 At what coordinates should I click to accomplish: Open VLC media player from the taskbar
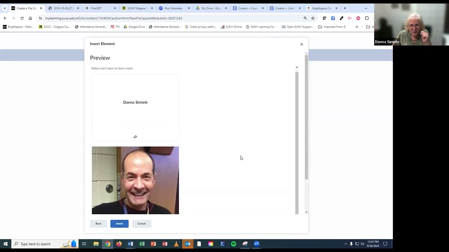tap(176, 244)
